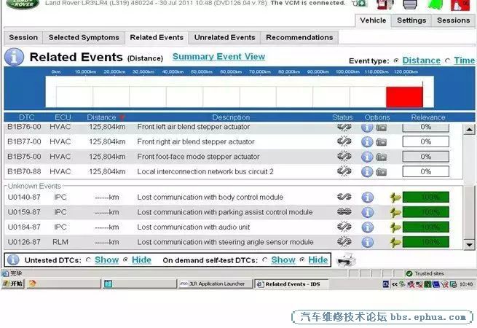Image resolution: width=477 pixels, height=328 pixels.
Task: Open snapshot camera for B1B70-88 row
Action: point(381,172)
